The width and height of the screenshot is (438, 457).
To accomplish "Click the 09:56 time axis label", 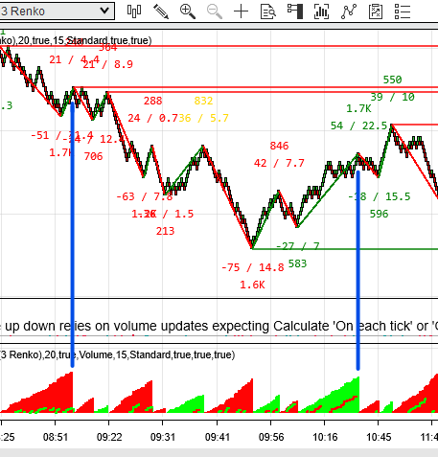I will pos(271,437).
